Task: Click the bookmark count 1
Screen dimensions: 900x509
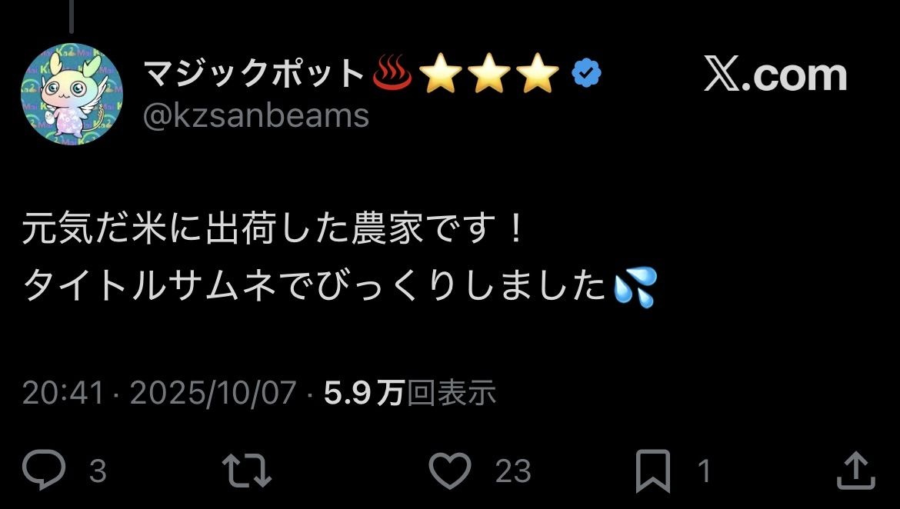Action: tap(705, 471)
